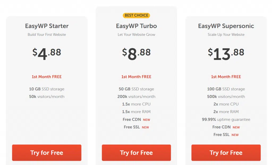Viewport: 272px width, 165px height.
Task: Click Try for Free under EasyWP Starter
Action: pos(47,153)
